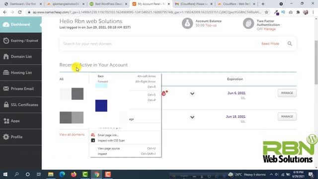Open Expiring / Expired sidebar section
Screen dimensions: 318x179
[x=21, y=41]
